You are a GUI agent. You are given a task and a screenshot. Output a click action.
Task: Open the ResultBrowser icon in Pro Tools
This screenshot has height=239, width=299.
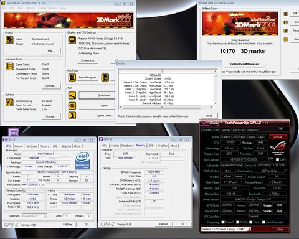(72, 77)
